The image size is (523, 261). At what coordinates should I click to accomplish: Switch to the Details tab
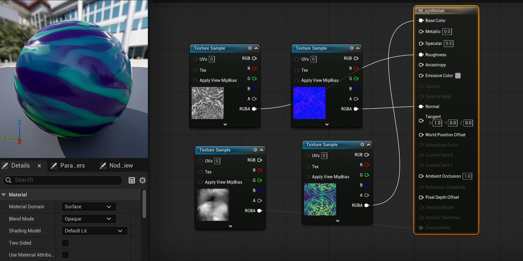click(20, 165)
